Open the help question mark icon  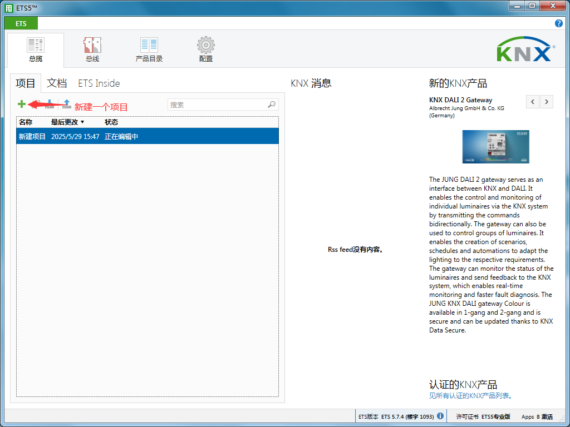(x=559, y=23)
